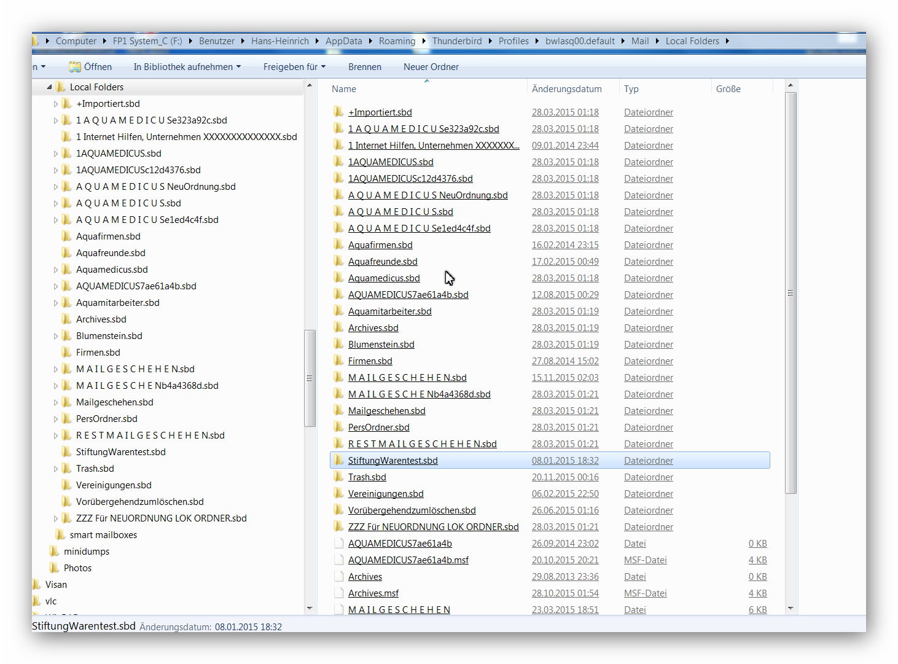This screenshot has width=898, height=664.
Task: Click Thunderbird in the address bar
Action: click(457, 41)
